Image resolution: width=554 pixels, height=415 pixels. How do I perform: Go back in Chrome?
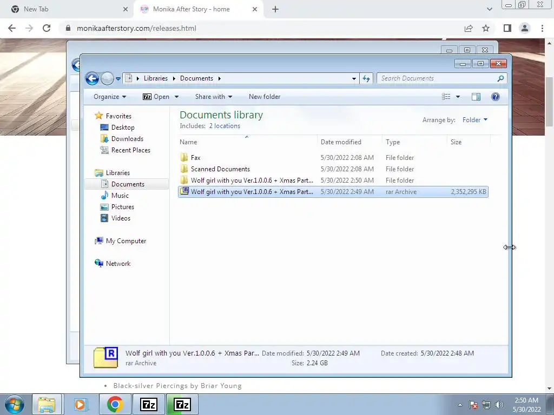[x=12, y=28]
